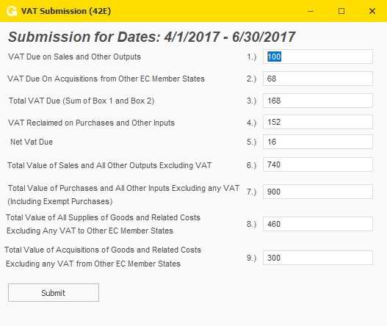Select the box 2 EC Acquisitions VAT field

click(x=318, y=79)
